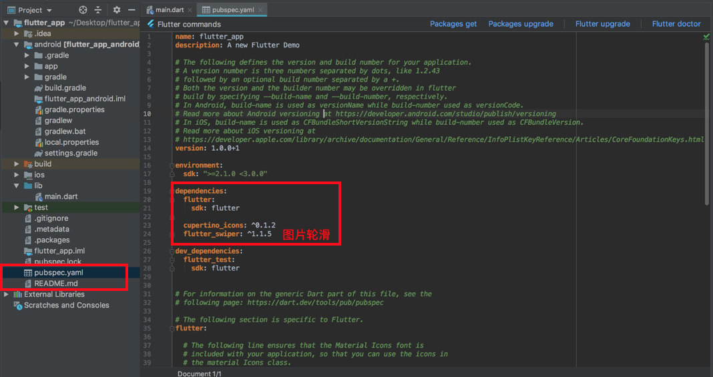
Task: Select gradlew file in tree
Action: coord(58,121)
